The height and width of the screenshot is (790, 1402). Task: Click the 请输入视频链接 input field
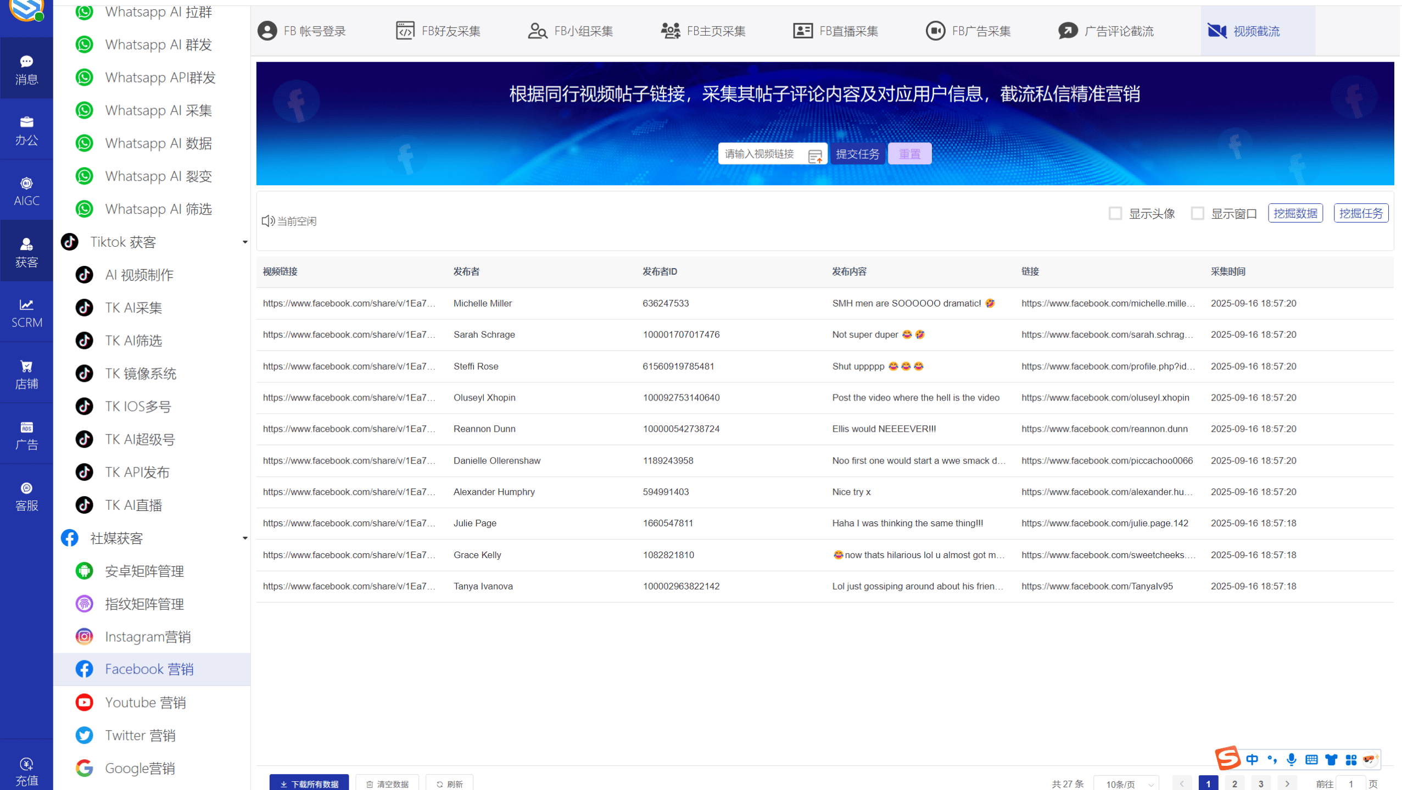pos(761,154)
